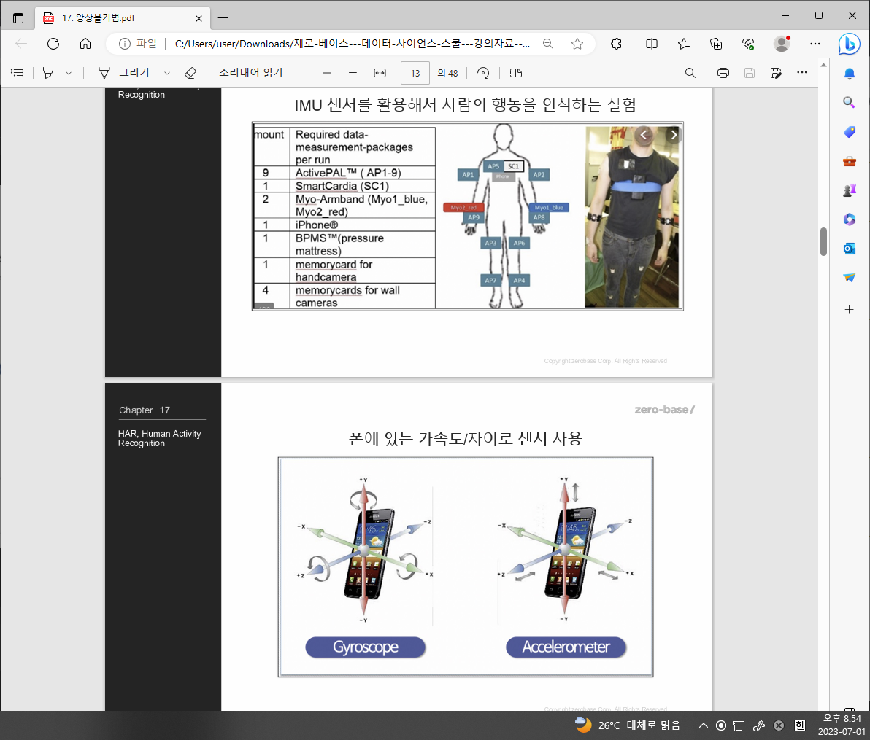Click the page number field showing 13
This screenshot has width=870, height=740.
click(415, 73)
